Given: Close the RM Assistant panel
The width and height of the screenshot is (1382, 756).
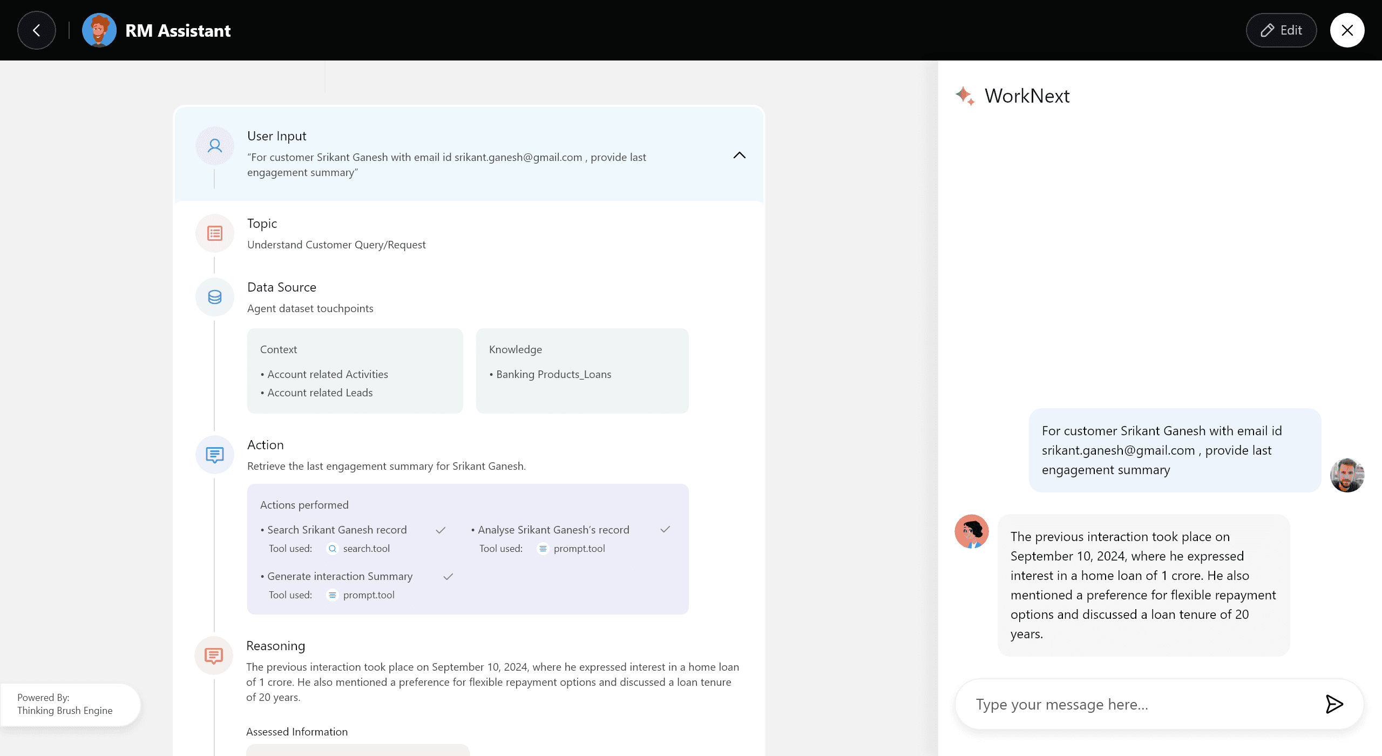Looking at the screenshot, I should coord(1347,30).
